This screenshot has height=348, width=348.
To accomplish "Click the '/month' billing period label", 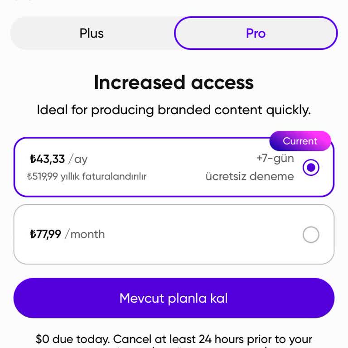I will (85, 234).
